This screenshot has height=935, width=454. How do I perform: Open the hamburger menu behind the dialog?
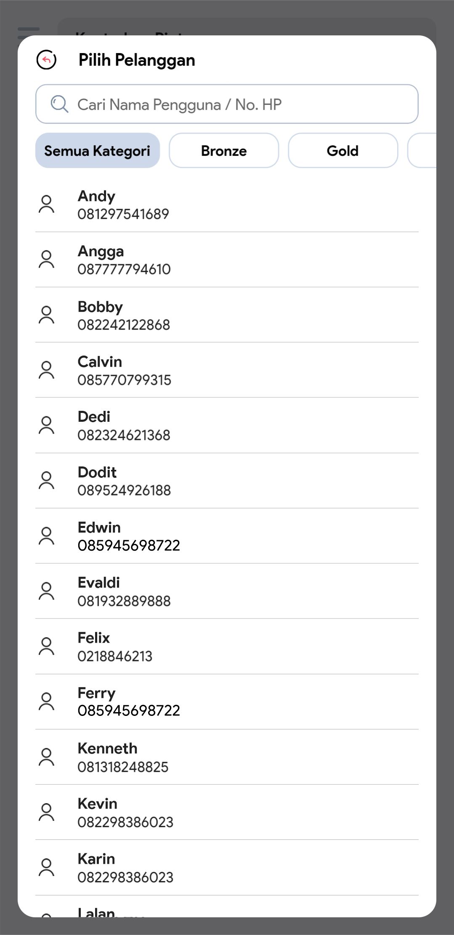click(29, 31)
